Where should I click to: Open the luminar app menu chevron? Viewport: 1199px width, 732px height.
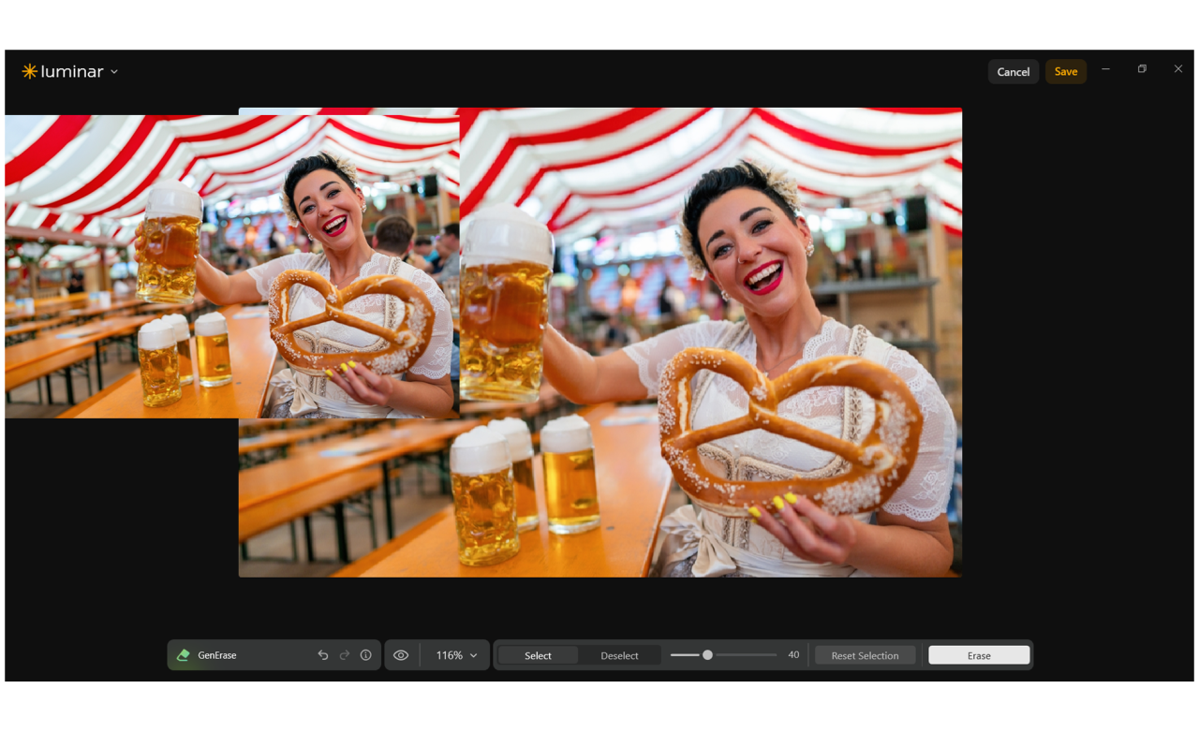tap(114, 72)
